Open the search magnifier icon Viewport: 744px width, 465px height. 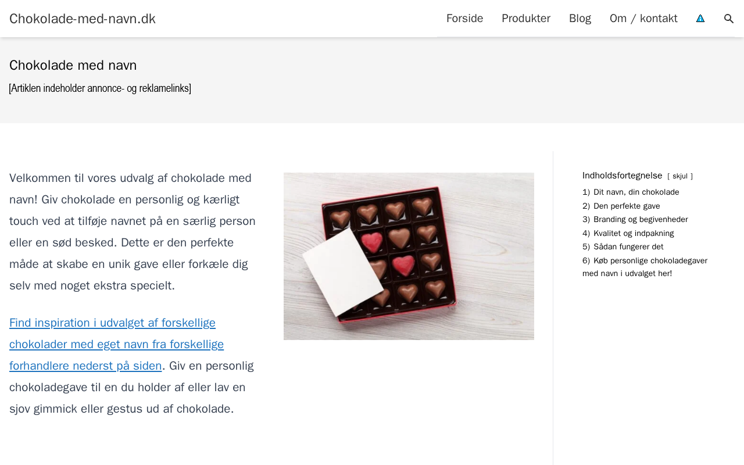tap(729, 19)
